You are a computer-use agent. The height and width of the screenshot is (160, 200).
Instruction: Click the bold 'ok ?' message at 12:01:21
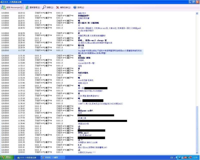80,140
